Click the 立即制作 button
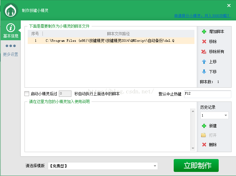 [196, 166]
